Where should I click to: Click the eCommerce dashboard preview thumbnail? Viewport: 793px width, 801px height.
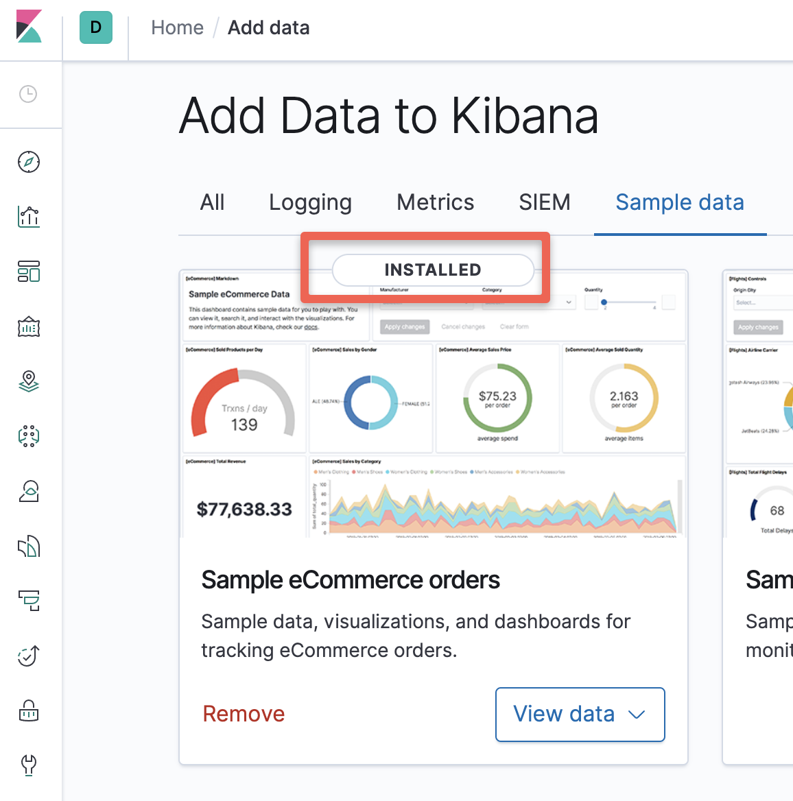[434, 405]
